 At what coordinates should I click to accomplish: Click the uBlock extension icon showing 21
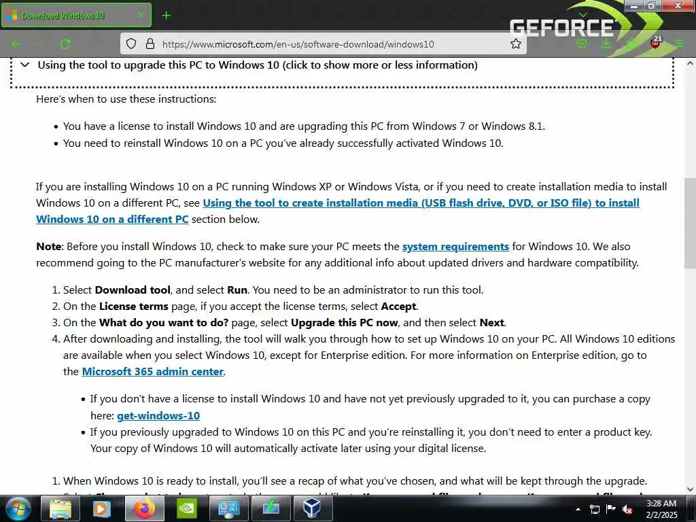(x=656, y=43)
